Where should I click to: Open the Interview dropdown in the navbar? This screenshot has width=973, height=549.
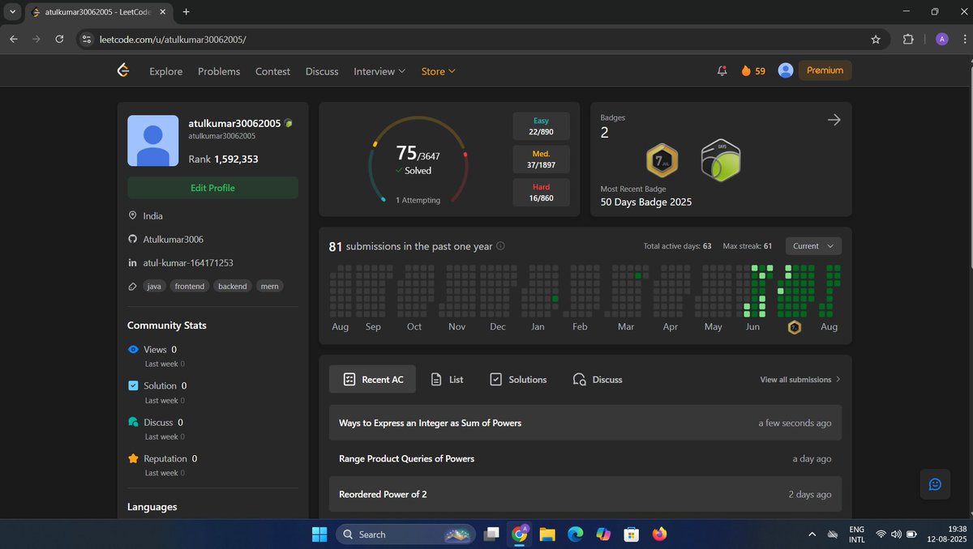click(x=379, y=71)
